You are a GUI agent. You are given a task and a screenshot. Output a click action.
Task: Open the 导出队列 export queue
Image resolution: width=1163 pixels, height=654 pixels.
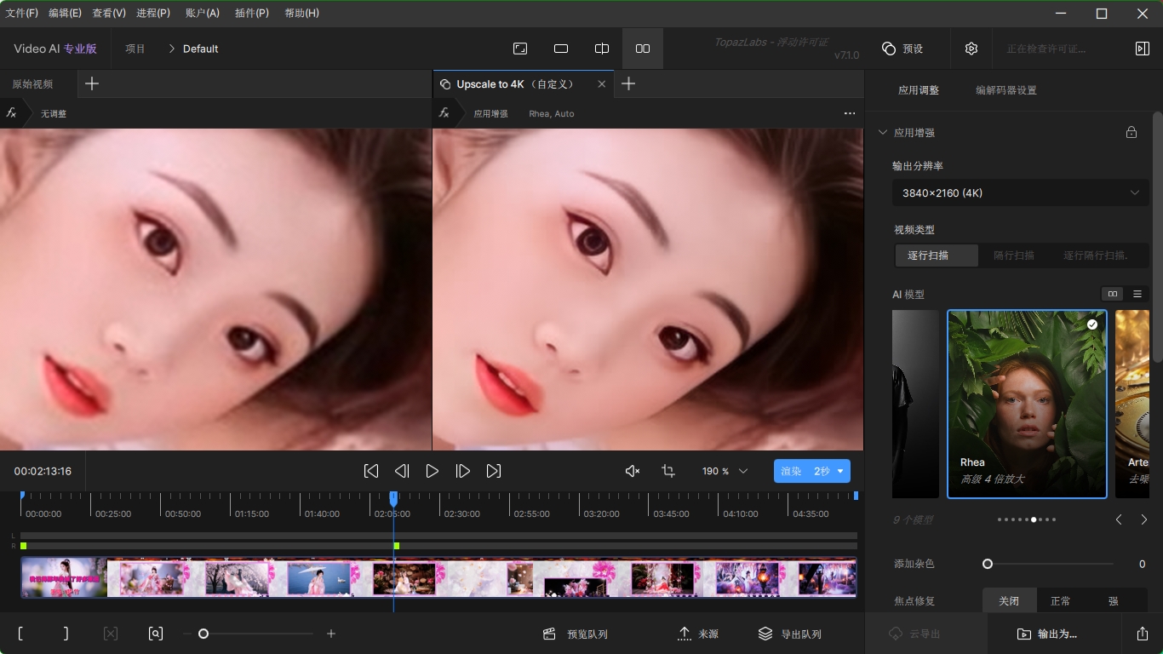pos(790,634)
